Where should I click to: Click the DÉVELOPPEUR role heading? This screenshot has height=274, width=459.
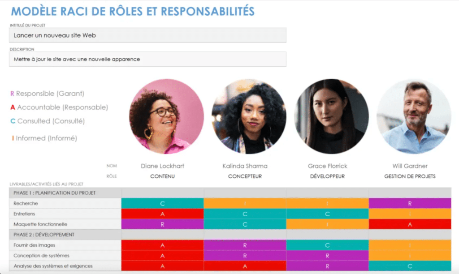327,176
